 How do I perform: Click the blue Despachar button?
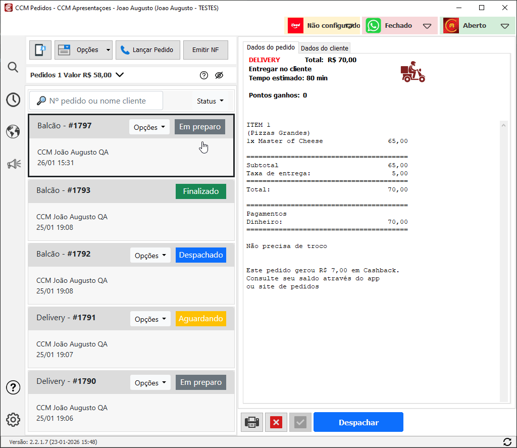tap(358, 422)
